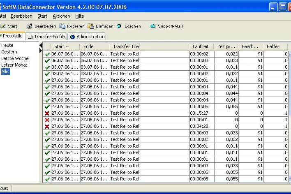This screenshot has height=194, width=291.
Task: Sort by the Ende column header
Action: (94, 46)
